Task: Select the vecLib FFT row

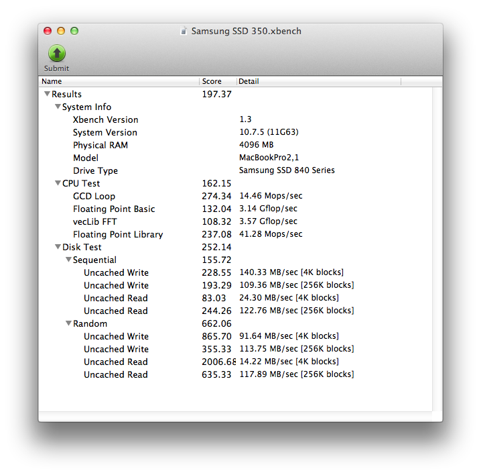Action: (x=236, y=221)
